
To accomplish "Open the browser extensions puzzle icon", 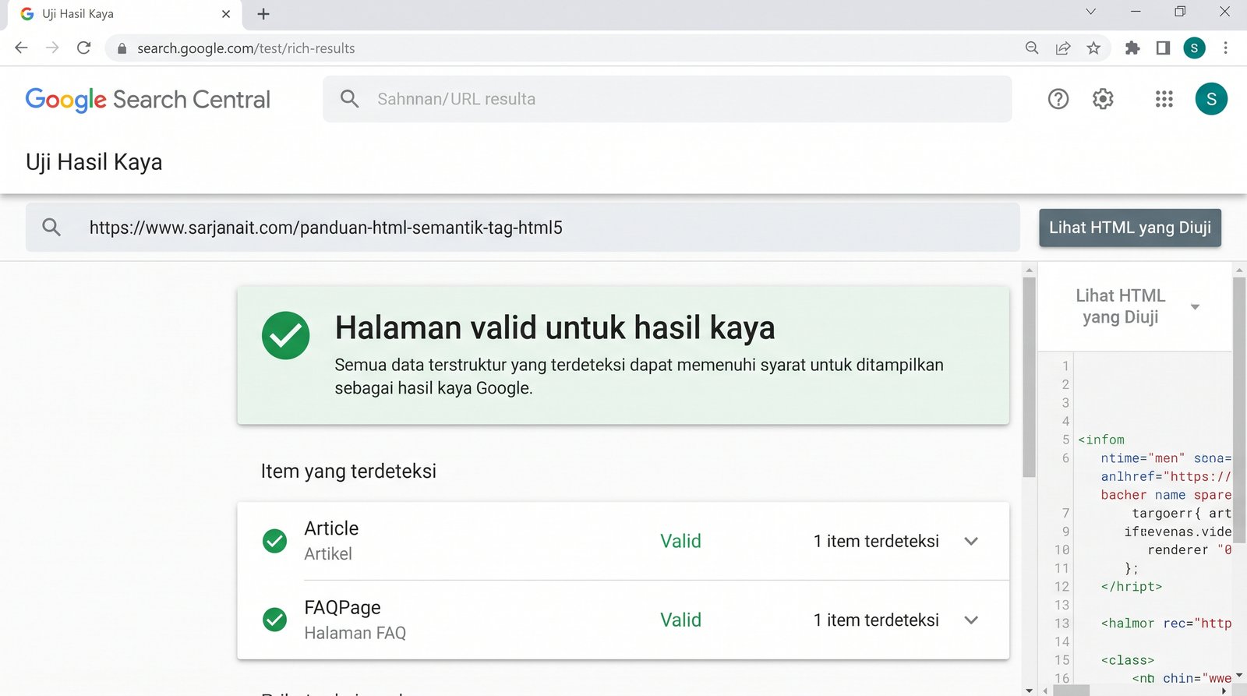I will (x=1132, y=48).
